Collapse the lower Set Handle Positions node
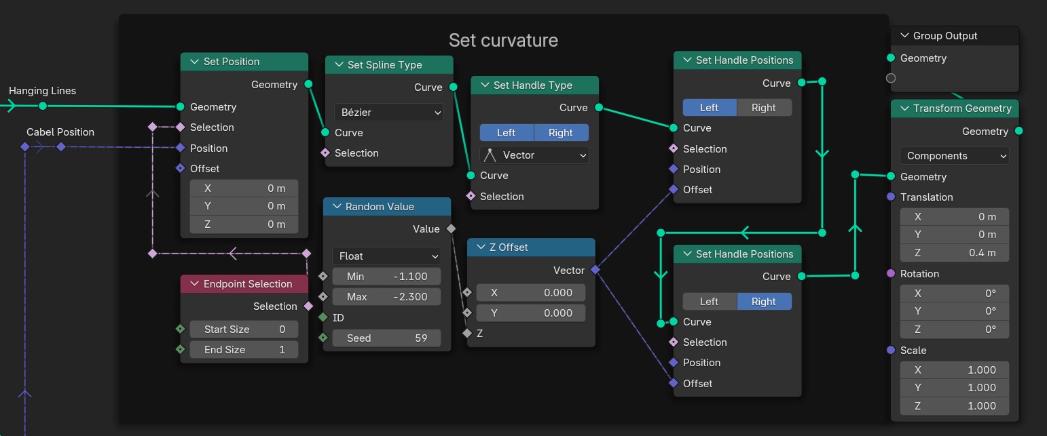Image resolution: width=1047 pixels, height=436 pixels. (686, 254)
